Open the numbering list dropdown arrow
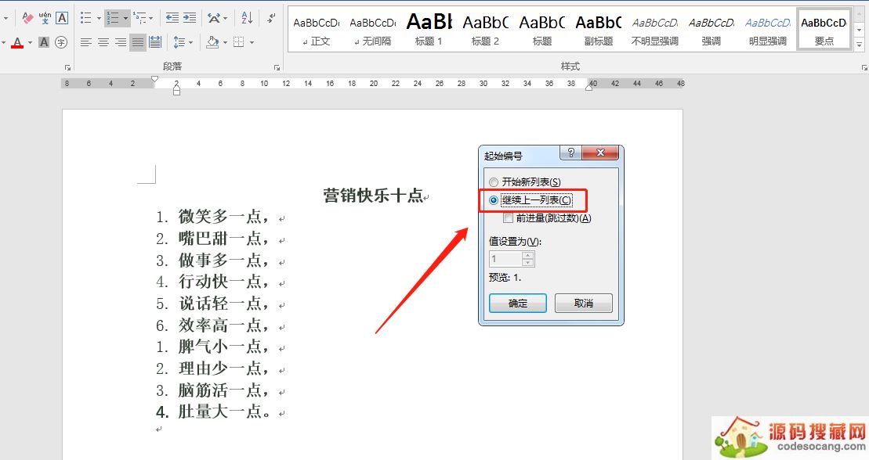This screenshot has height=460, width=869. point(125,17)
